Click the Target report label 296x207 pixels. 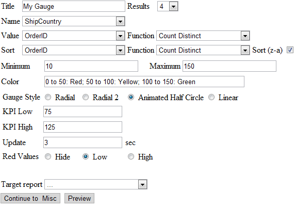pyautogui.click(x=22, y=184)
